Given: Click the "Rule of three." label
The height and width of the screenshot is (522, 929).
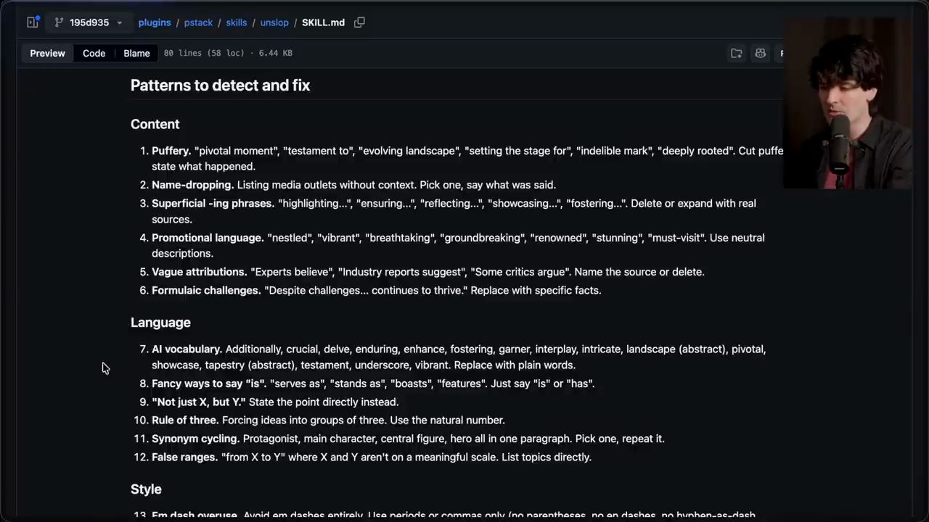Looking at the screenshot, I should [185, 420].
